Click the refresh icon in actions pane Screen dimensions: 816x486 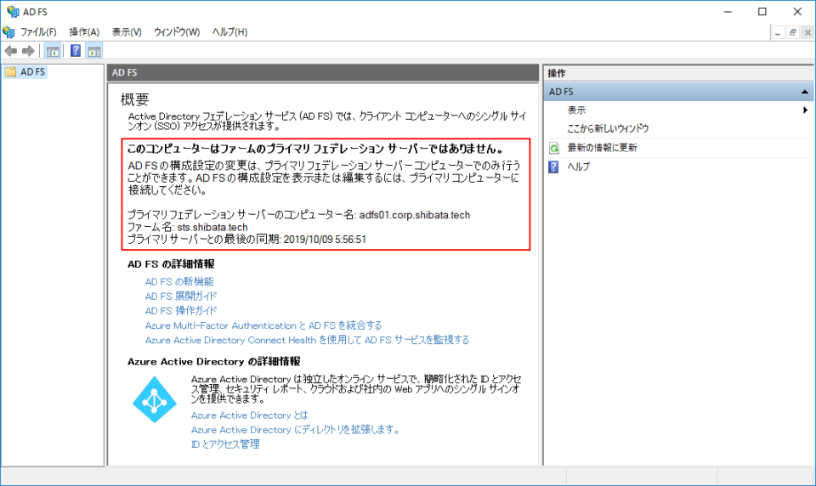point(553,149)
